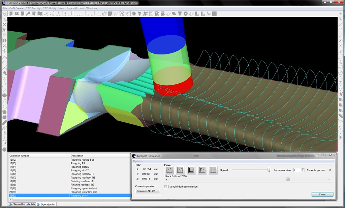The image size is (345, 208).
Task: Click the ring-shaped icon in the top toolbar
Action: pyautogui.click(x=186, y=13)
